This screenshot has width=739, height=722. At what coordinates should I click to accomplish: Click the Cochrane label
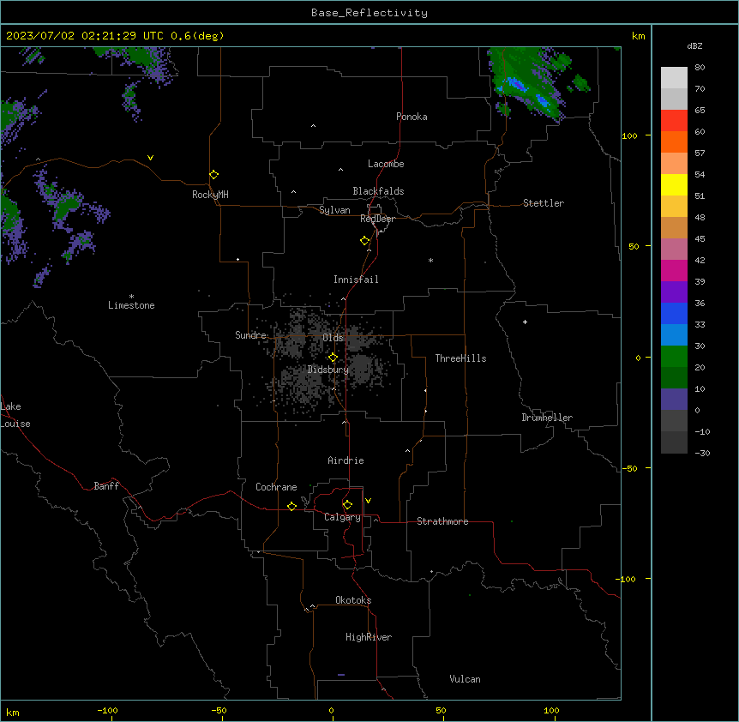click(x=276, y=487)
